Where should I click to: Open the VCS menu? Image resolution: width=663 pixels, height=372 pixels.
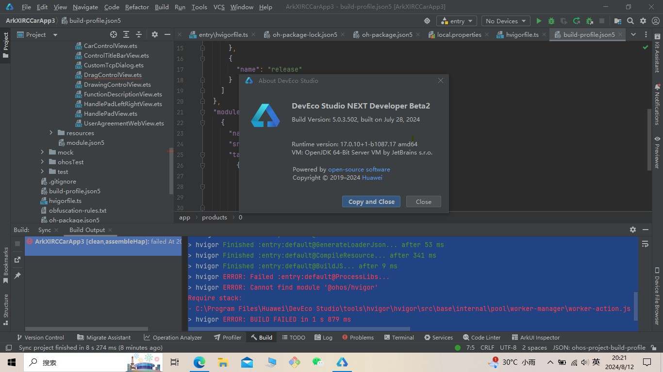click(219, 7)
